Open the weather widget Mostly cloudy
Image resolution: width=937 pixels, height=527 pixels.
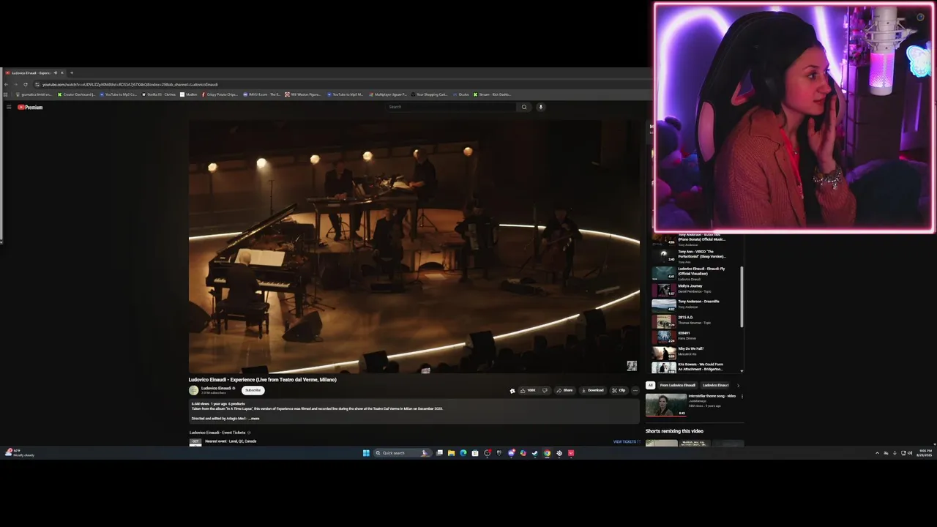coord(20,453)
